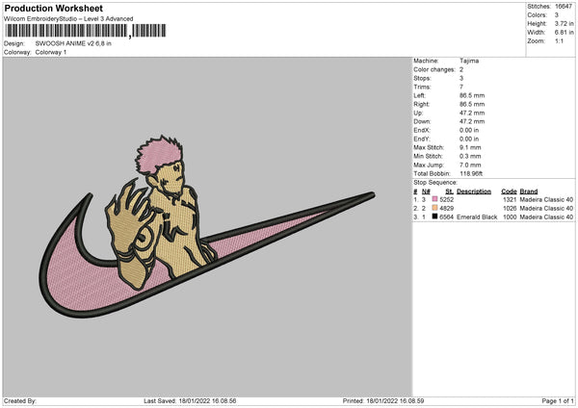The height and width of the screenshot is (408, 578).
Task: Click the 'Code' column header
Action: [509, 191]
